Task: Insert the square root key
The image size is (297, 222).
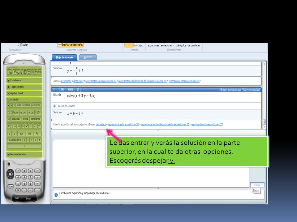Action: click(35, 126)
